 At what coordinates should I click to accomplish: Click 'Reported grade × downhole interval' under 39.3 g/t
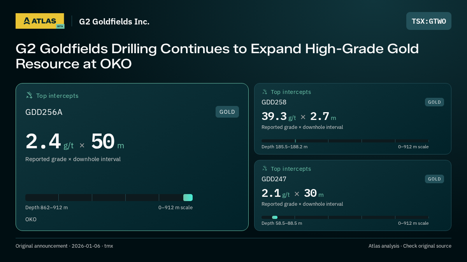302,127
